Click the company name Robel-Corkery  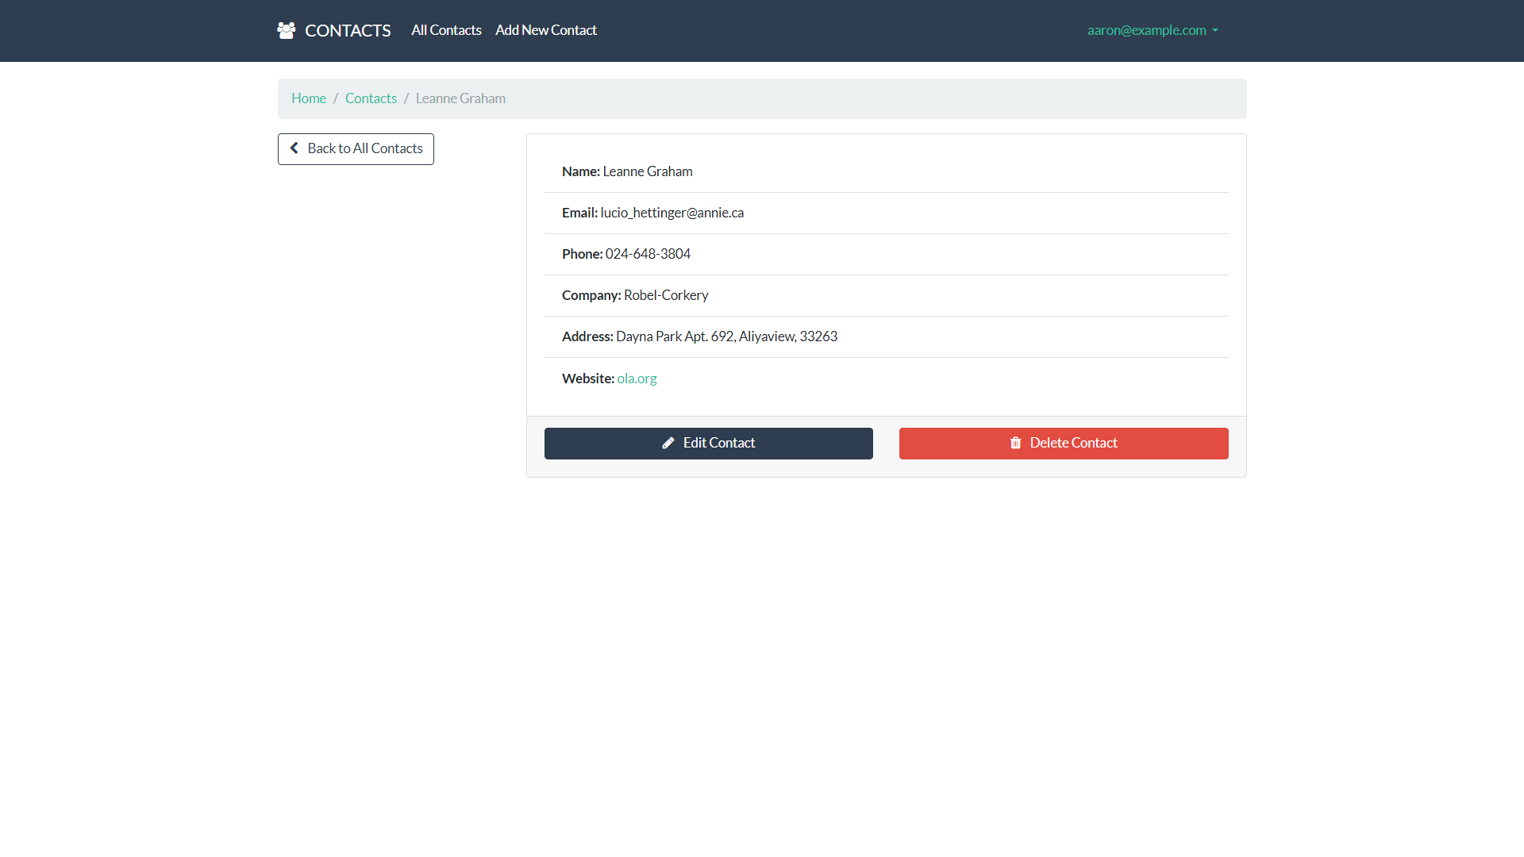click(665, 295)
